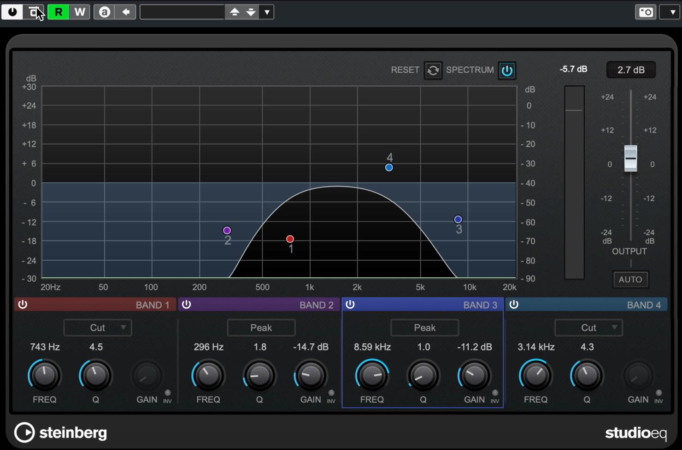This screenshot has width=682, height=450.
Task: Select the BAND 3 header label
Action: click(480, 305)
